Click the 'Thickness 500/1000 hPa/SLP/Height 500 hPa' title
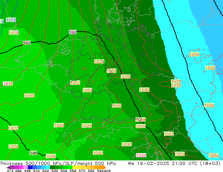 58,163
